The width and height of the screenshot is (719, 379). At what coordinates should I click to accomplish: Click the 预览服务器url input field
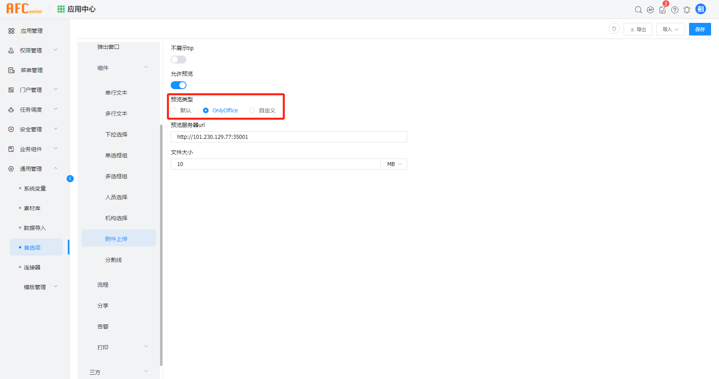(289, 137)
